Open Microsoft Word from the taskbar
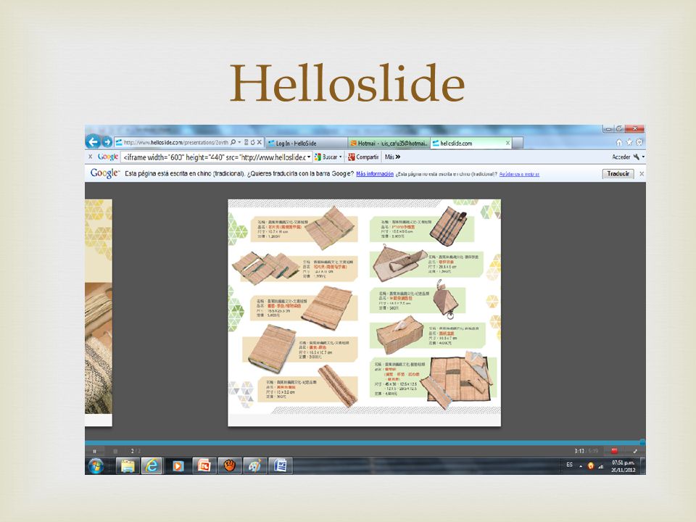 pyautogui.click(x=281, y=465)
